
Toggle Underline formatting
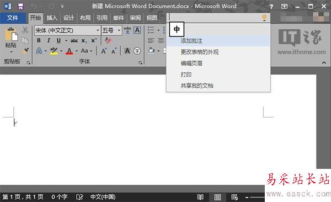coord(58,40)
